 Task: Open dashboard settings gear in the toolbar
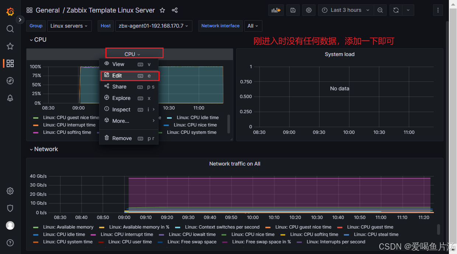click(x=309, y=10)
